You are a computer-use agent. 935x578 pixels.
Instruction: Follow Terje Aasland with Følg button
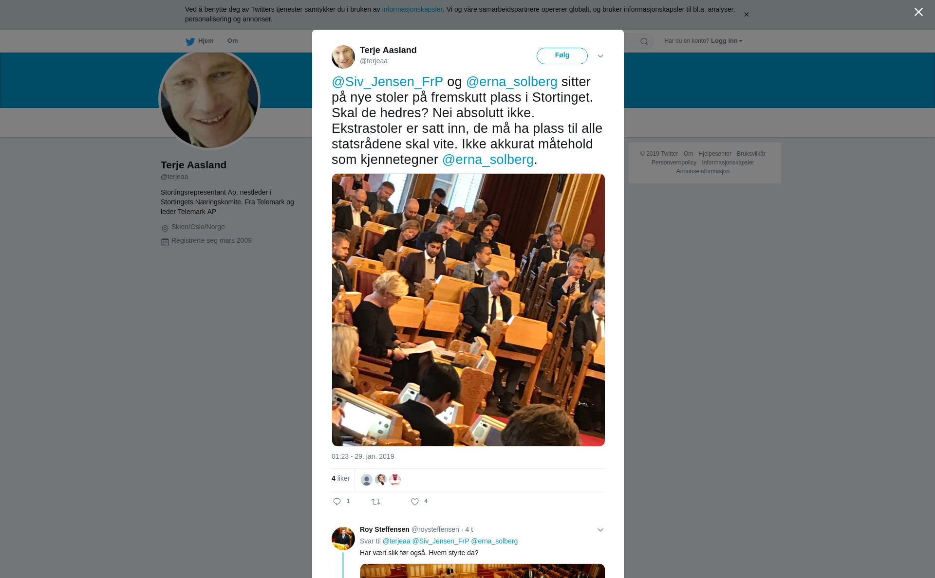click(x=562, y=56)
